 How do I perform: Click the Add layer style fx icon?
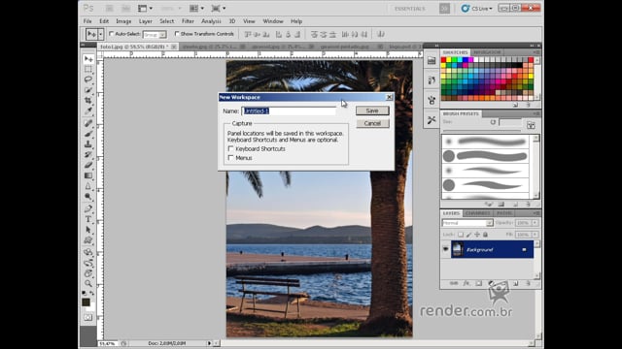tap(466, 283)
